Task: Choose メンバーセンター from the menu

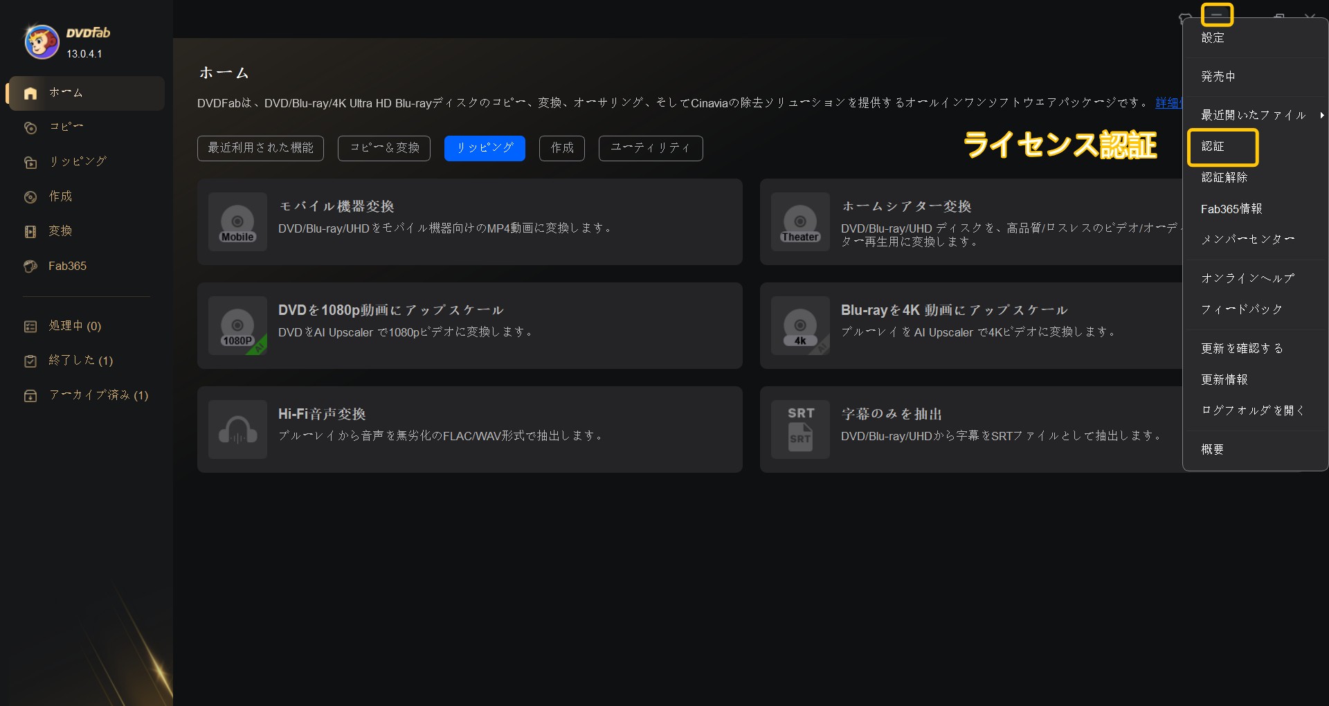Action: coord(1255,239)
